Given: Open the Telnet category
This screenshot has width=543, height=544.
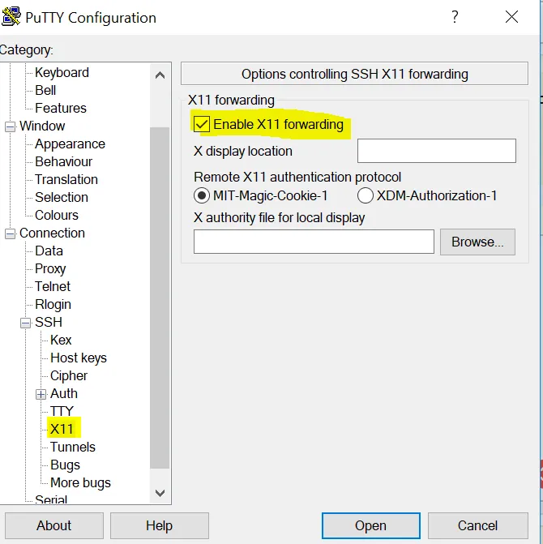Looking at the screenshot, I should pyautogui.click(x=53, y=286).
